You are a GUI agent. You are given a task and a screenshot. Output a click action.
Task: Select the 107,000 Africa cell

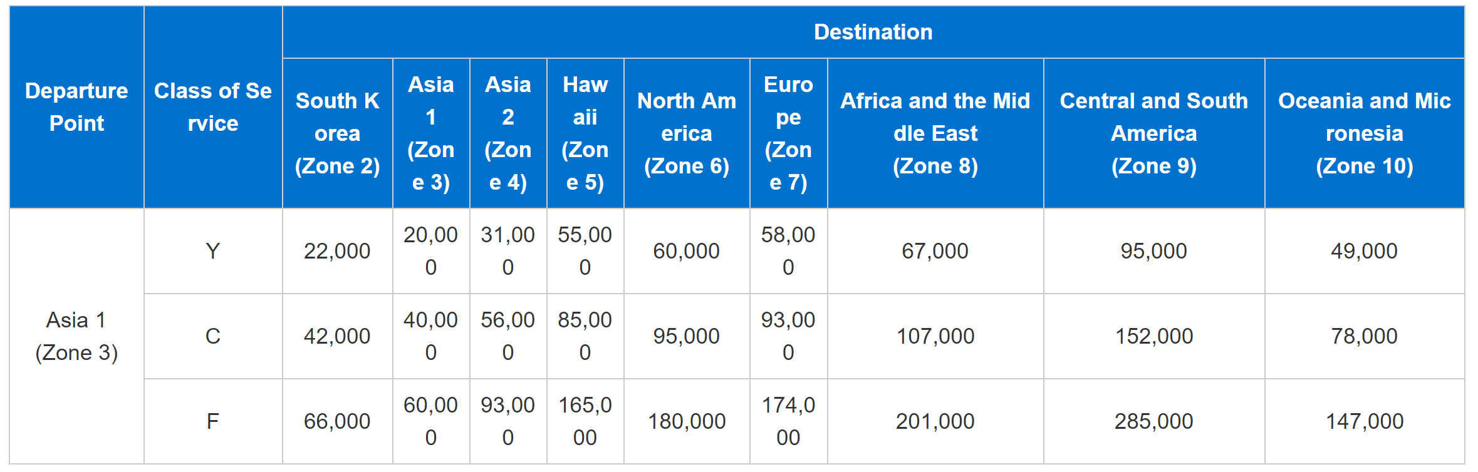coord(935,336)
